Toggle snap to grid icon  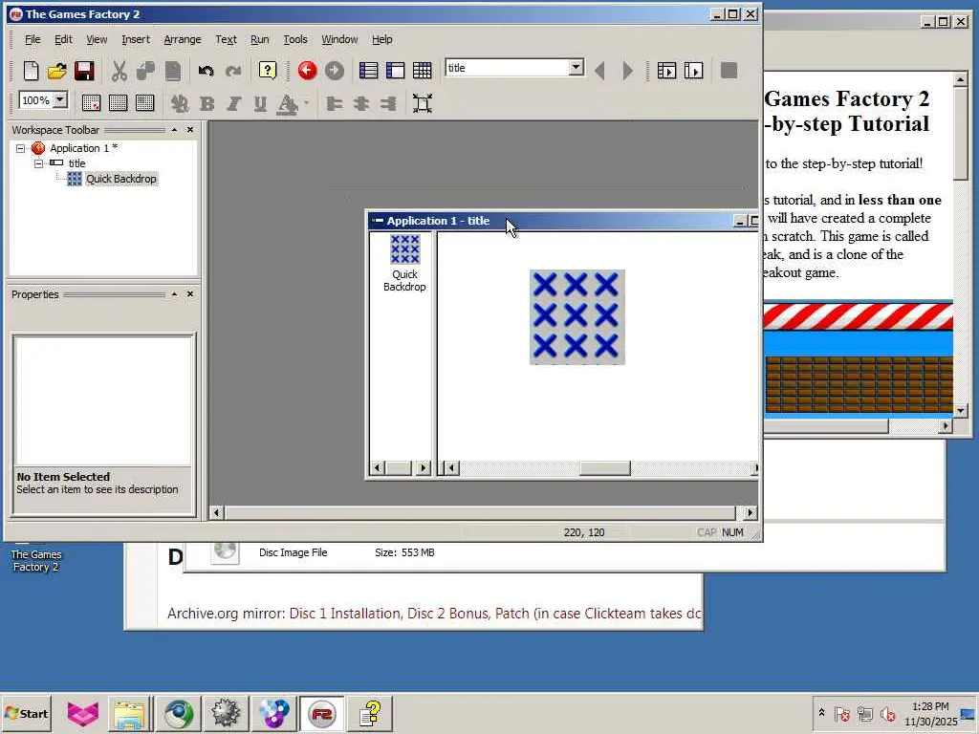pyautogui.click(x=145, y=103)
